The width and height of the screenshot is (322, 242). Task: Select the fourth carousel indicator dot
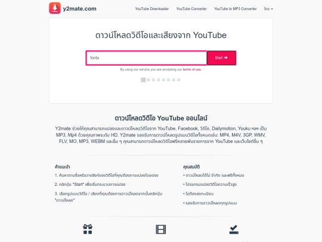pos(159,80)
